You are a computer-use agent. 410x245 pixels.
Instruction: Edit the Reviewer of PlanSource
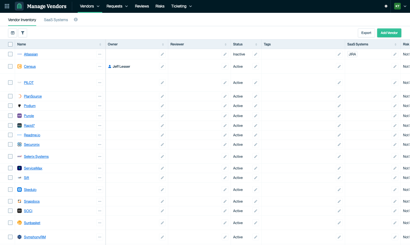[225, 96]
